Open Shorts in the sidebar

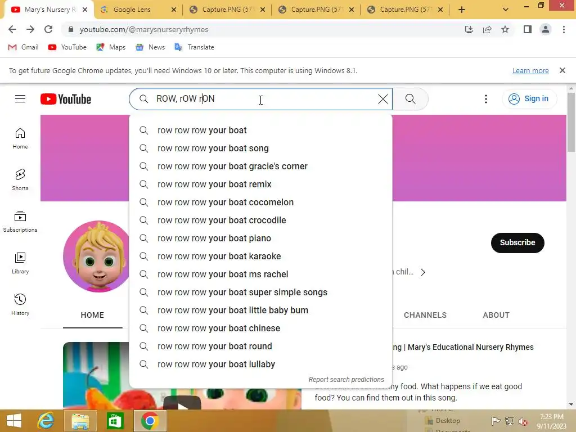(x=20, y=180)
